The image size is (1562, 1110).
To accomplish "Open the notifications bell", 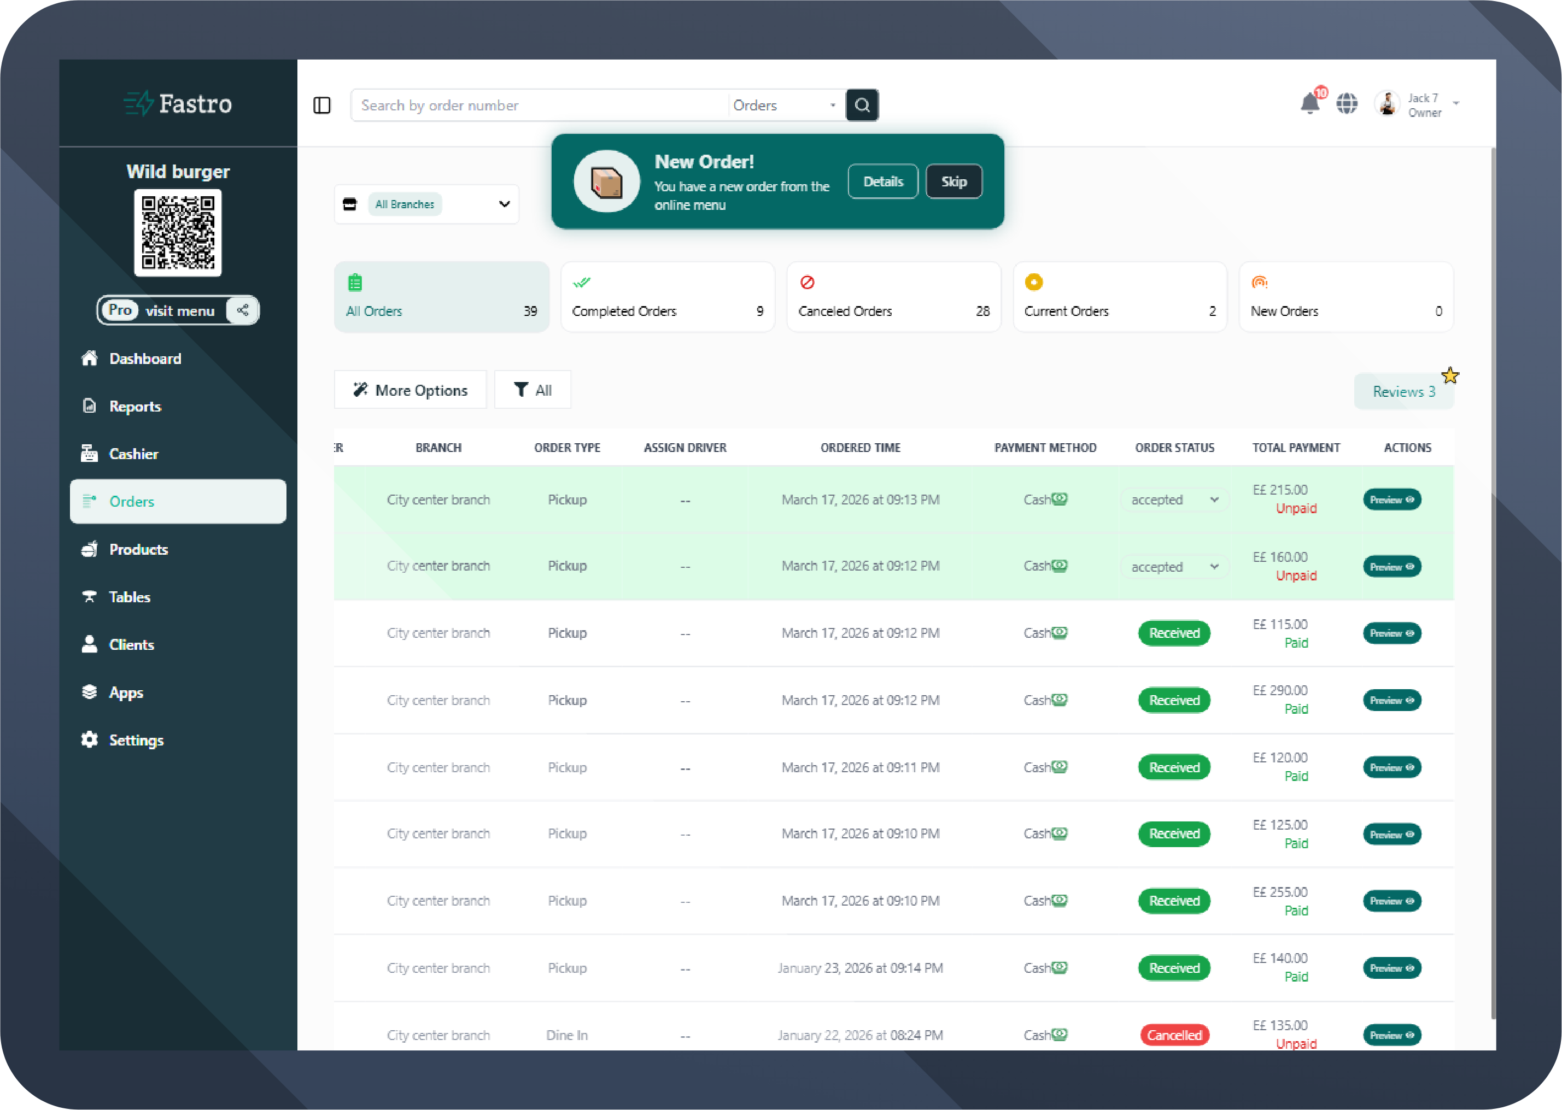I will coord(1310,103).
